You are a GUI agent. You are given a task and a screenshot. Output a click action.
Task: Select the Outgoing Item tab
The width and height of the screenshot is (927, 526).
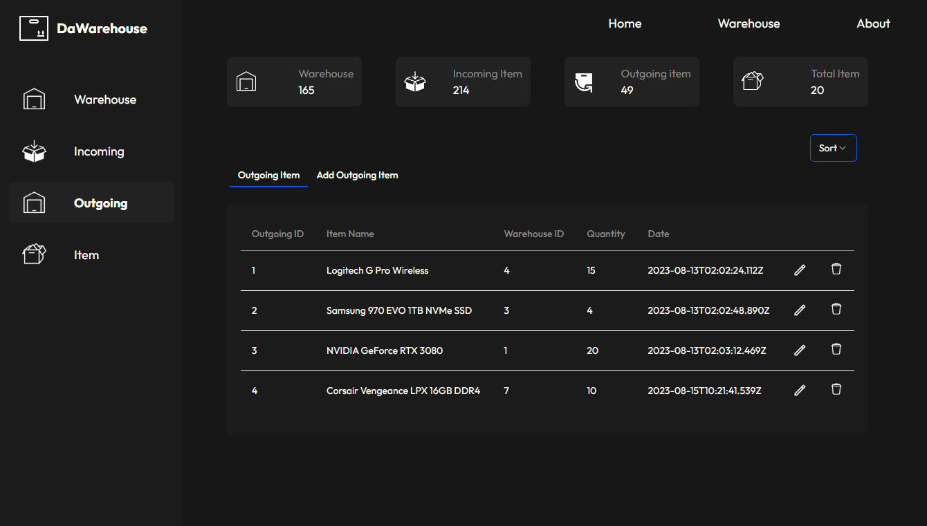268,176
